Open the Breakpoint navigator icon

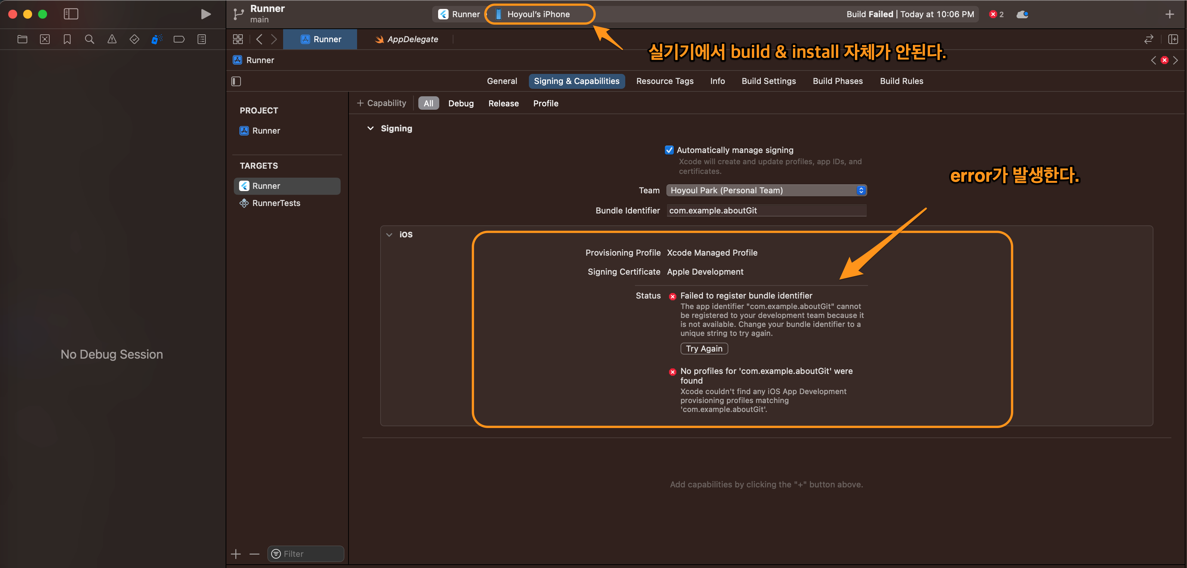coord(179,40)
